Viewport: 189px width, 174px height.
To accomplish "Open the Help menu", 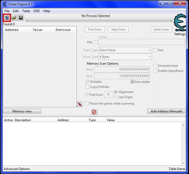I will (47, 11).
